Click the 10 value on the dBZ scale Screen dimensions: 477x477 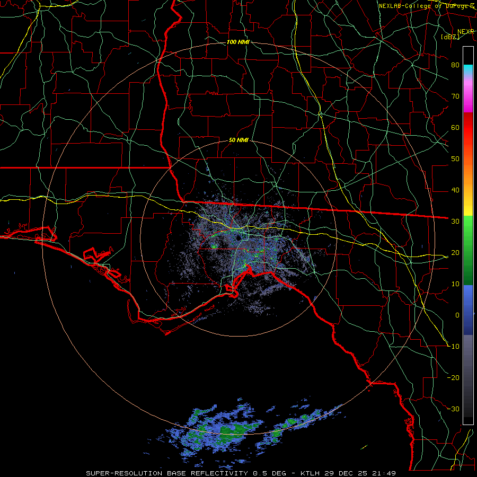455,284
